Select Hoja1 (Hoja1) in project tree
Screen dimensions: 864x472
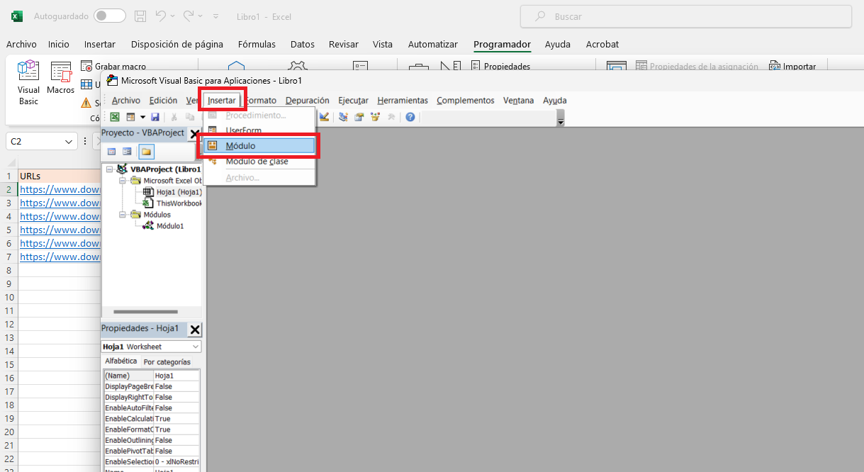pyautogui.click(x=179, y=192)
